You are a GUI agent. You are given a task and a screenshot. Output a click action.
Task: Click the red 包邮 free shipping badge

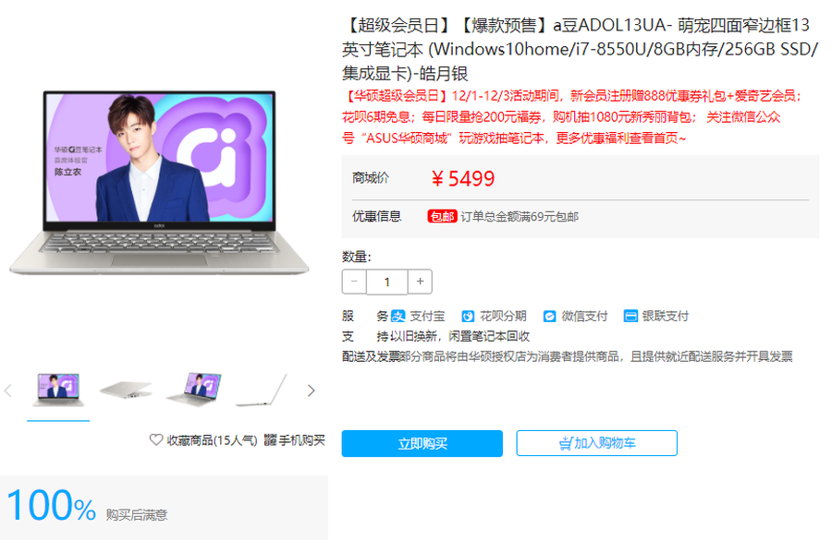(x=442, y=216)
